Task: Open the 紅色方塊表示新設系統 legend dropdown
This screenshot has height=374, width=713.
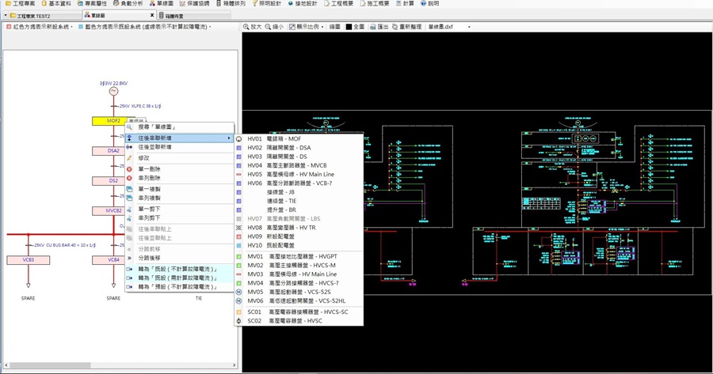Action: coord(40,27)
